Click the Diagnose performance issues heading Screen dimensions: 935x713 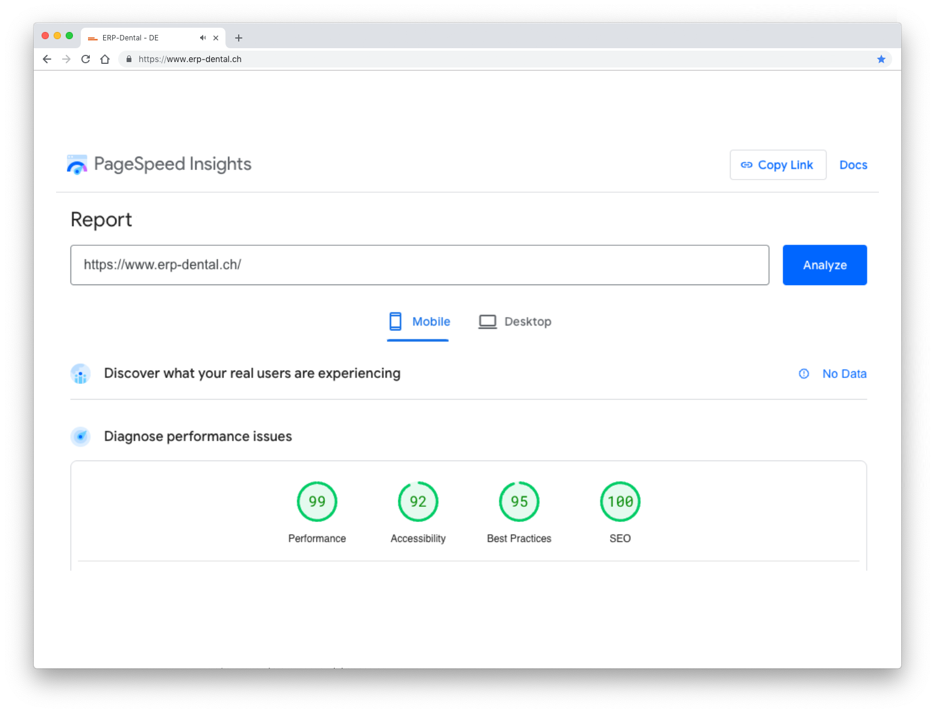(198, 436)
